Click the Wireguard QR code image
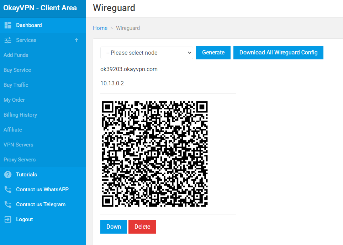The width and height of the screenshot is (343, 245). click(154, 154)
